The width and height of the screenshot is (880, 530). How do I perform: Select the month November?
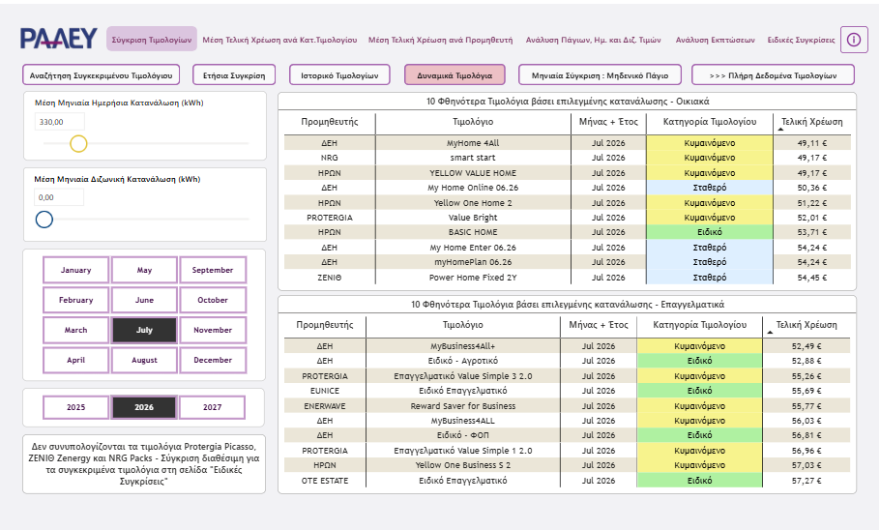pos(213,330)
